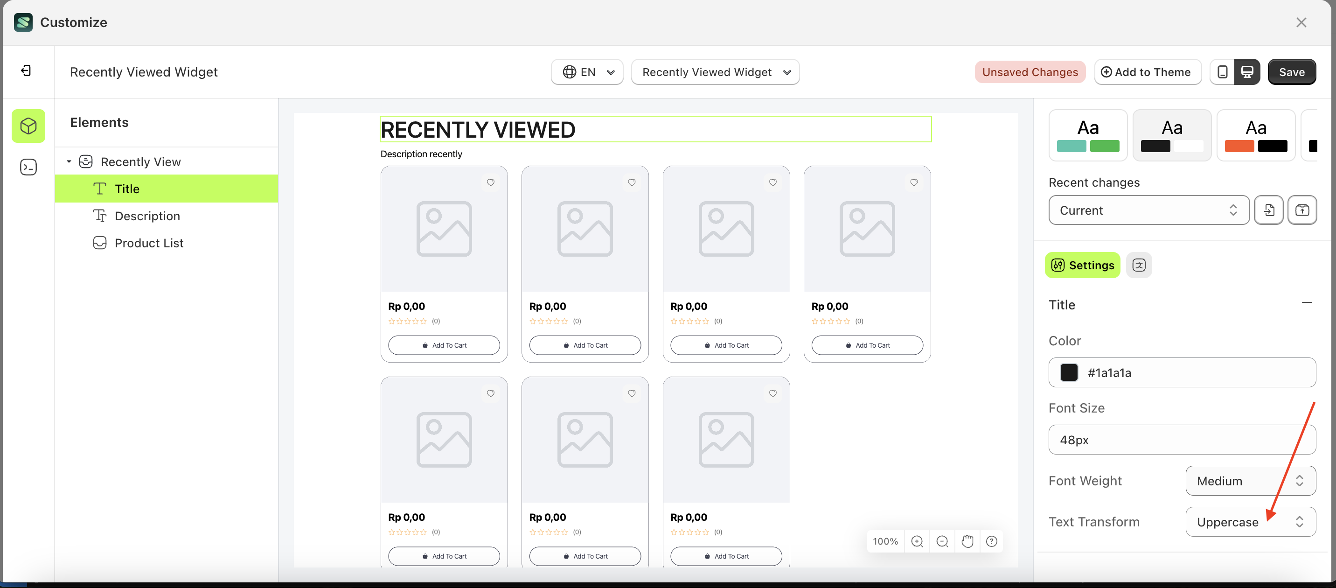Open the console icon in the left sidebar
This screenshot has width=1336, height=588.
coord(28,167)
